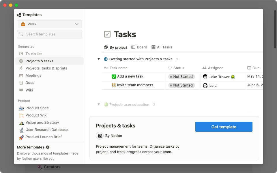The height and width of the screenshot is (173, 277).
Task: Expand the Project: user education section
Action: 99,104
